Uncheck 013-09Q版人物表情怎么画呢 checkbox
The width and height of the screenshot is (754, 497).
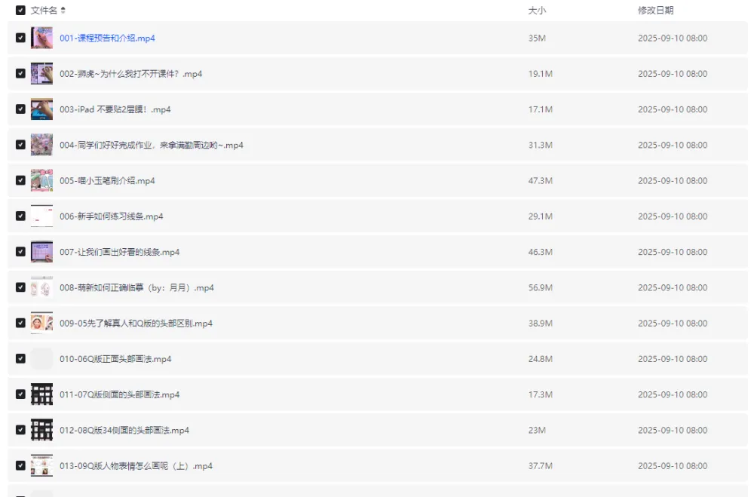(20, 466)
